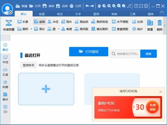Open the 算量 calculation tool
The height and width of the screenshot is (125, 167).
tap(150, 25)
